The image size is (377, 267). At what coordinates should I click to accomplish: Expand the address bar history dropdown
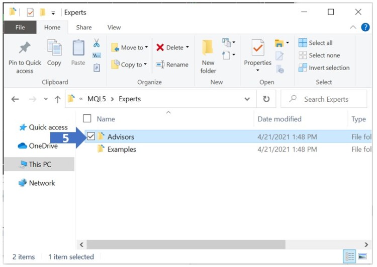click(247, 99)
